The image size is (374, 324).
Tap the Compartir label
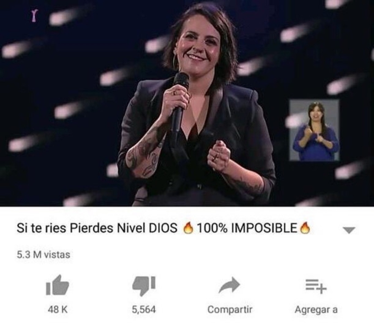click(230, 310)
